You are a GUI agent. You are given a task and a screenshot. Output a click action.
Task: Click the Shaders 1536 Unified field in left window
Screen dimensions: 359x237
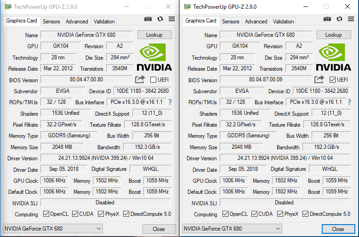66,113
